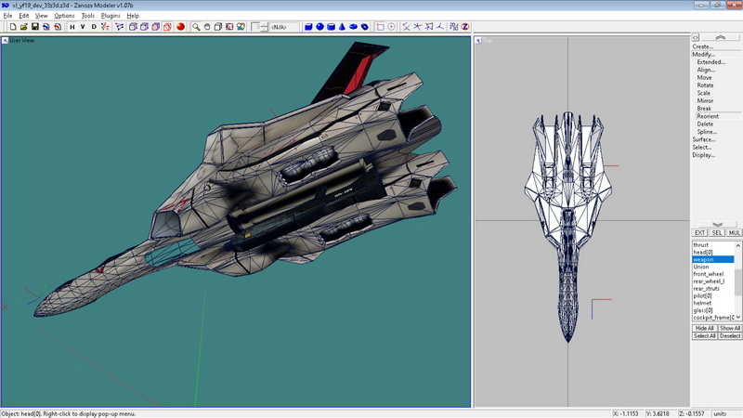Open the View menu
This screenshot has height=418, width=743.
click(x=41, y=16)
